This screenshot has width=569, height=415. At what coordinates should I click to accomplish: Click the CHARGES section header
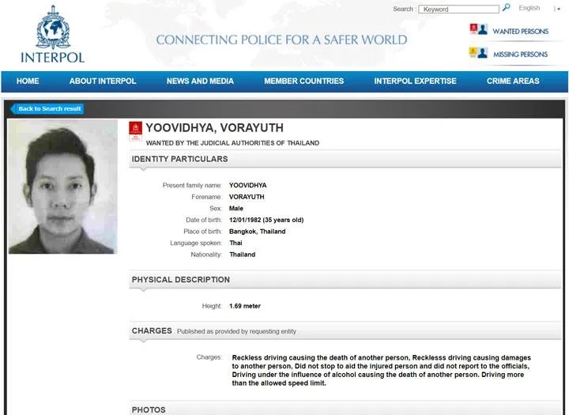[x=152, y=331]
